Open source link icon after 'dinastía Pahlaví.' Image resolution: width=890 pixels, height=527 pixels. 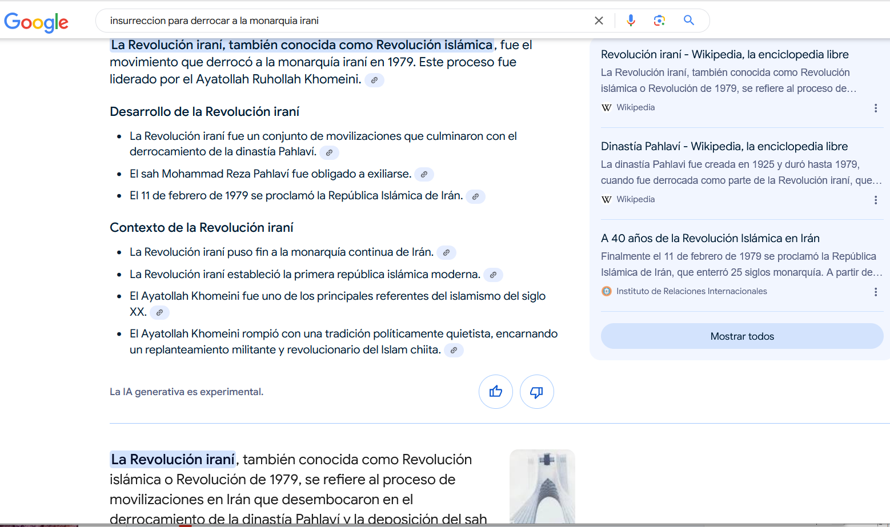coord(329,152)
